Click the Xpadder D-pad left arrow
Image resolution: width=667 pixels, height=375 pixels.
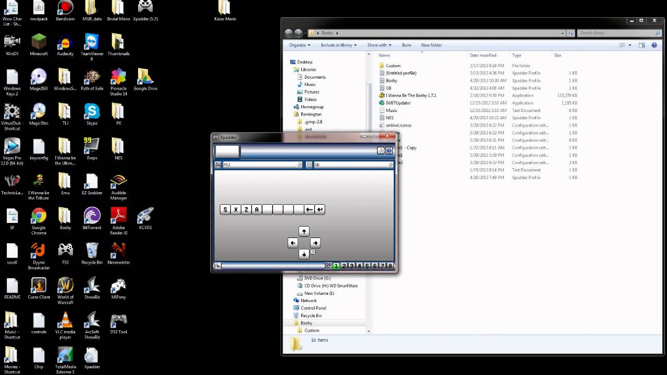(x=293, y=243)
